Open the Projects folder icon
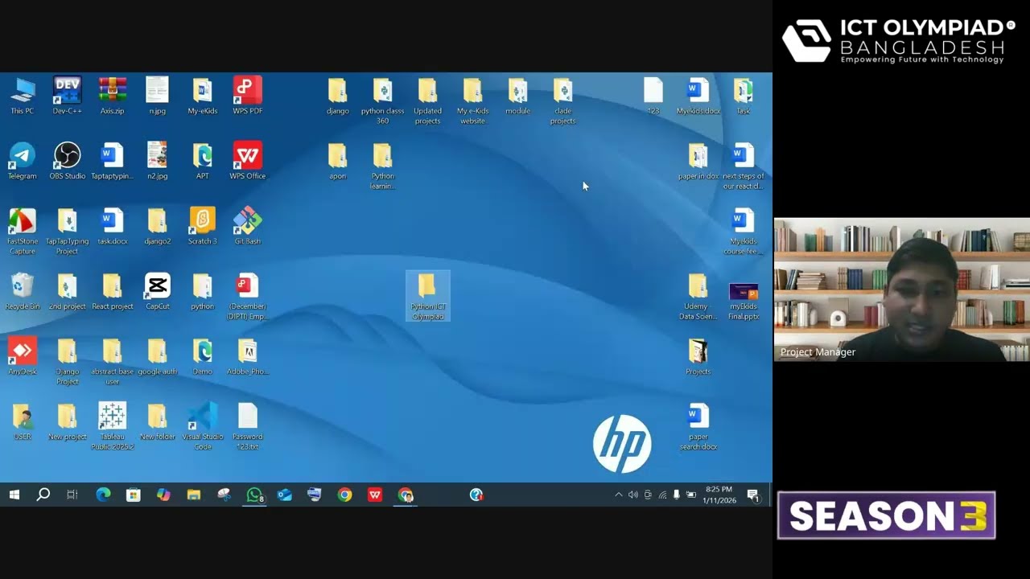Viewport: 1030px width, 579px height. [x=698, y=356]
